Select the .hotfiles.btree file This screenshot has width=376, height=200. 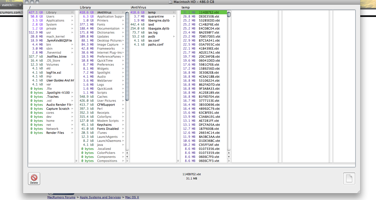click(x=51, y=56)
